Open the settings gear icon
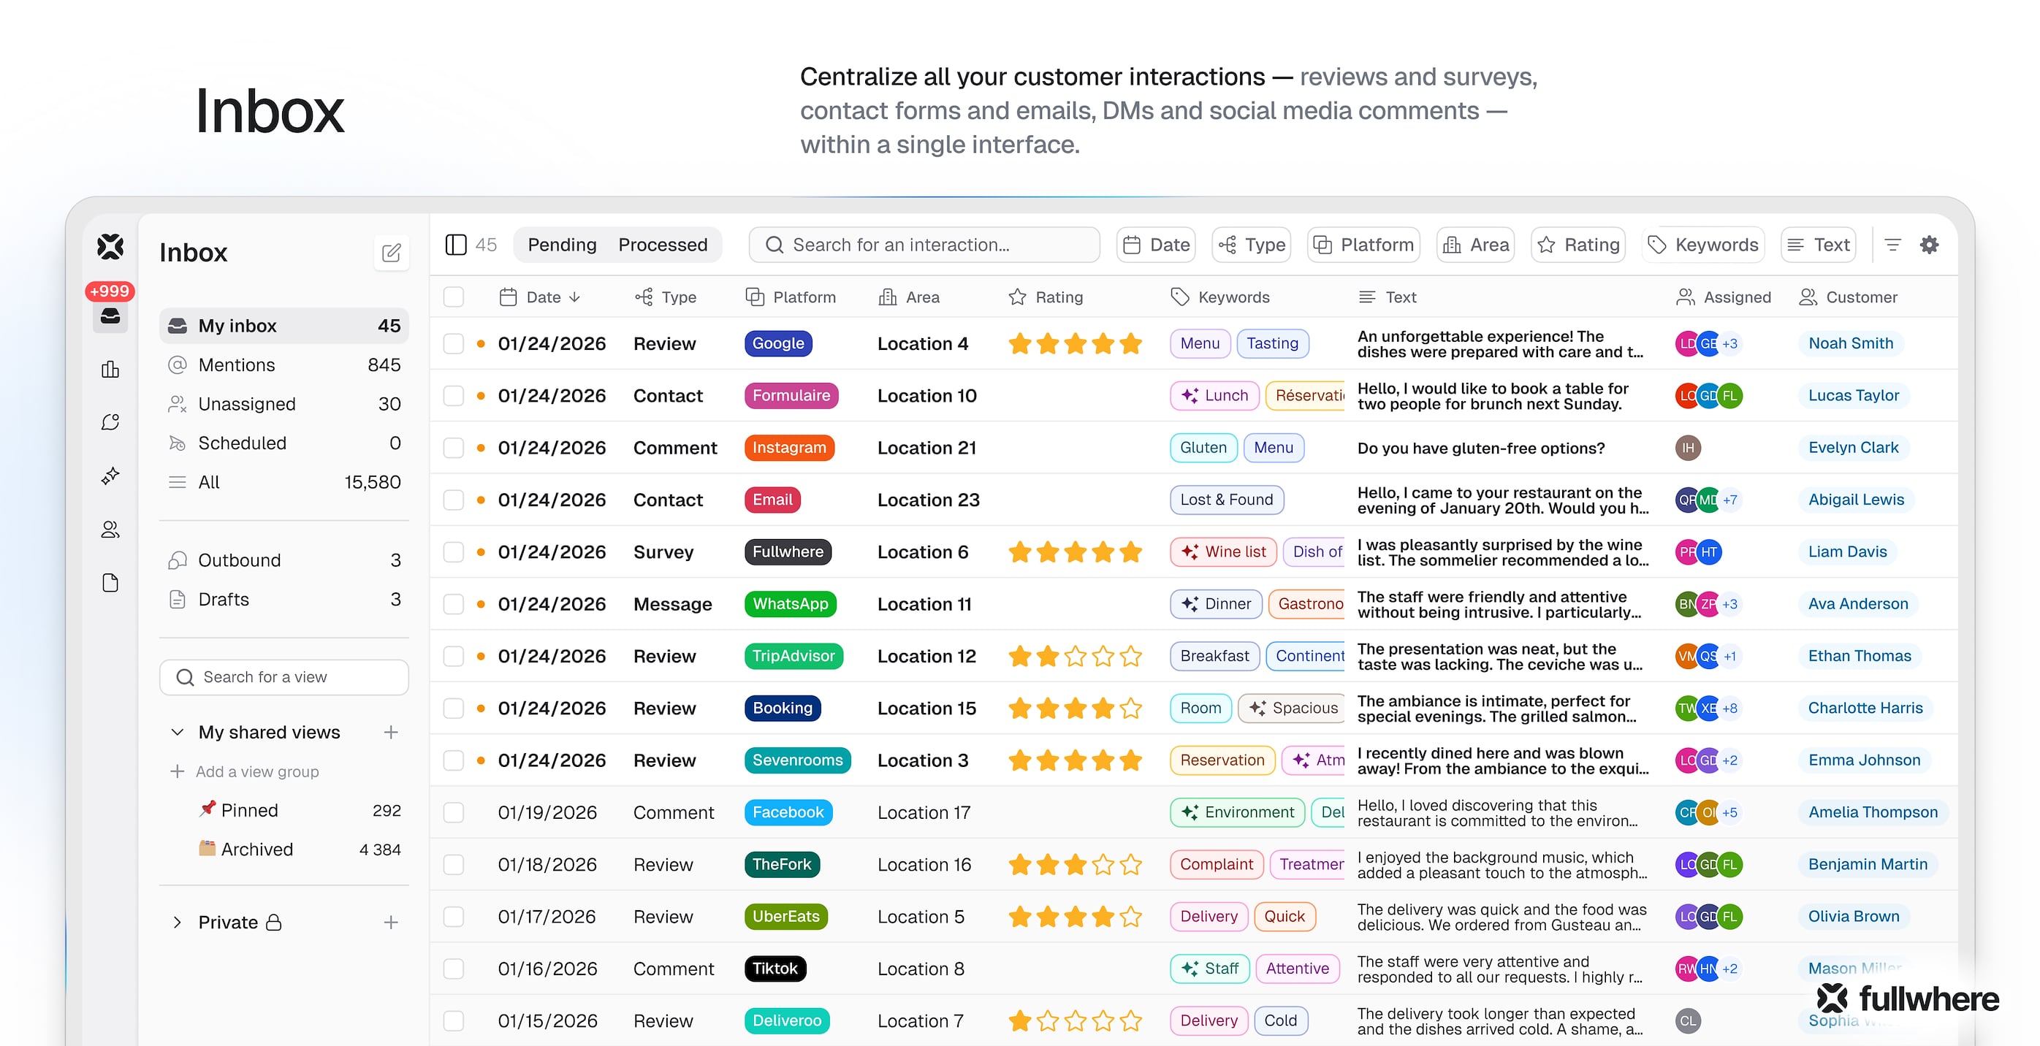The width and height of the screenshot is (2040, 1046). (1929, 245)
